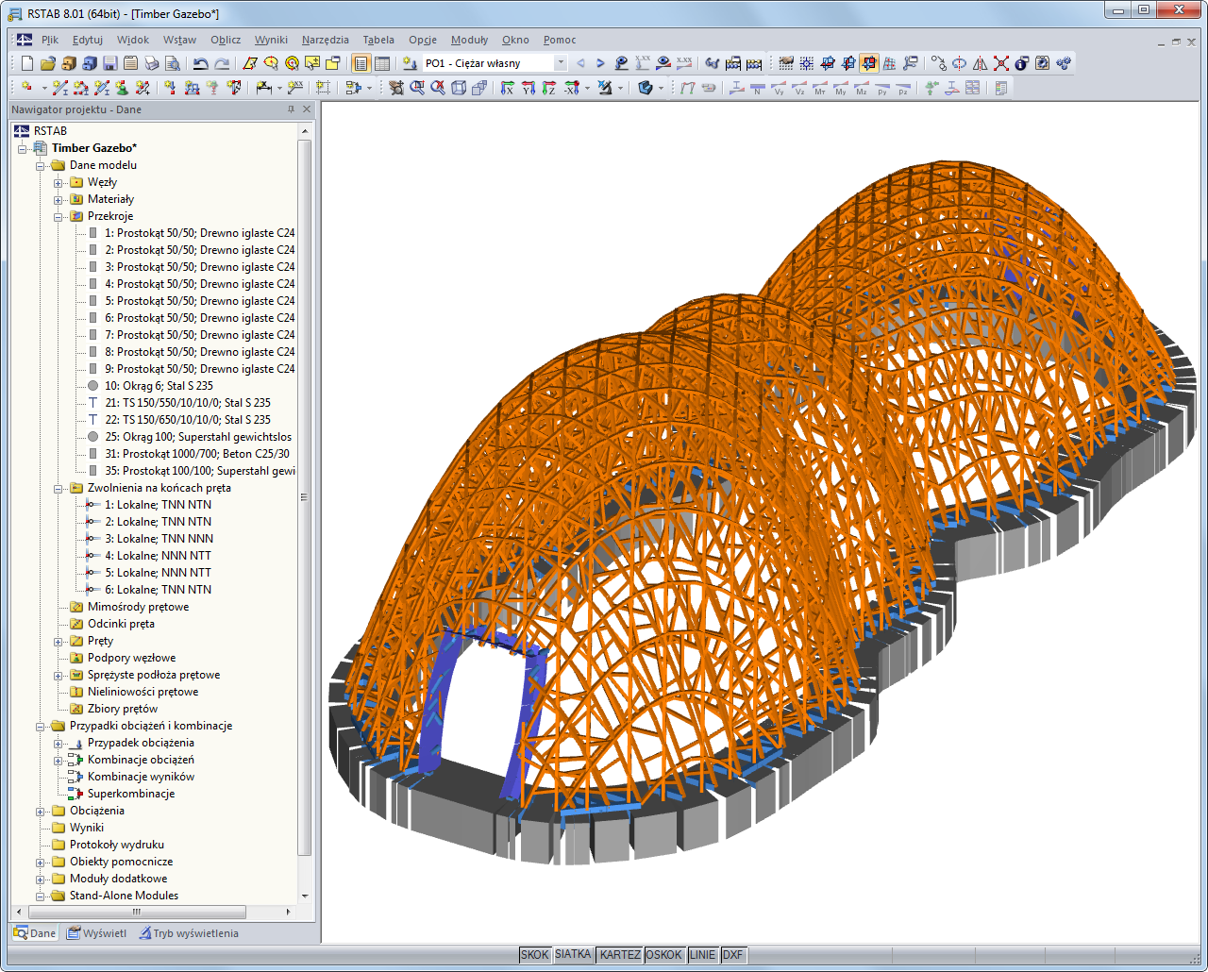
Task: Click the Undo arrow icon
Action: 200,63
